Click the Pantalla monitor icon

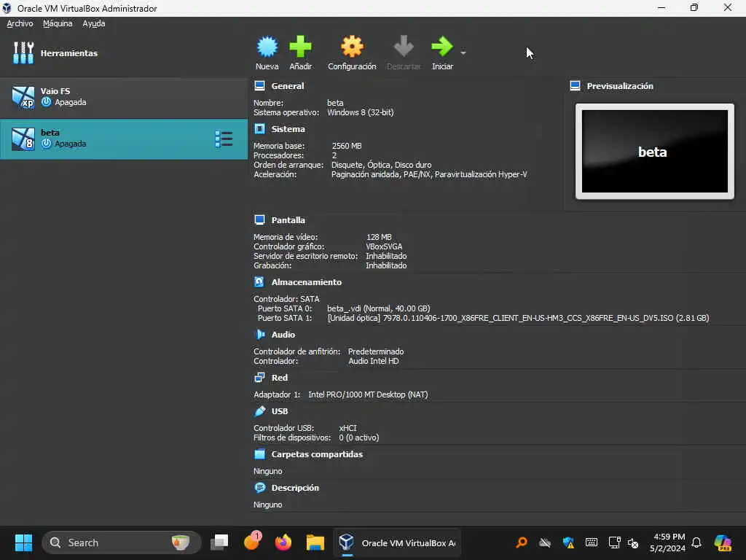[259, 219]
